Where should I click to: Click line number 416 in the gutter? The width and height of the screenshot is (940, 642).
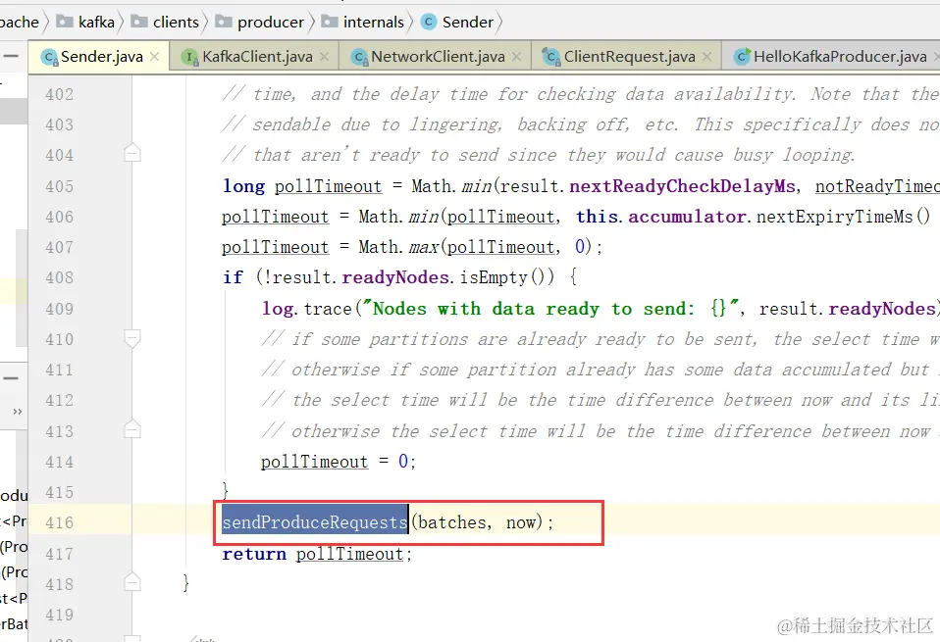59,522
